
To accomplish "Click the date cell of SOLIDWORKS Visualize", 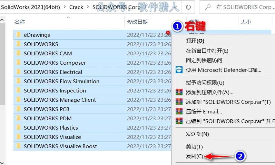I will (149, 137).
